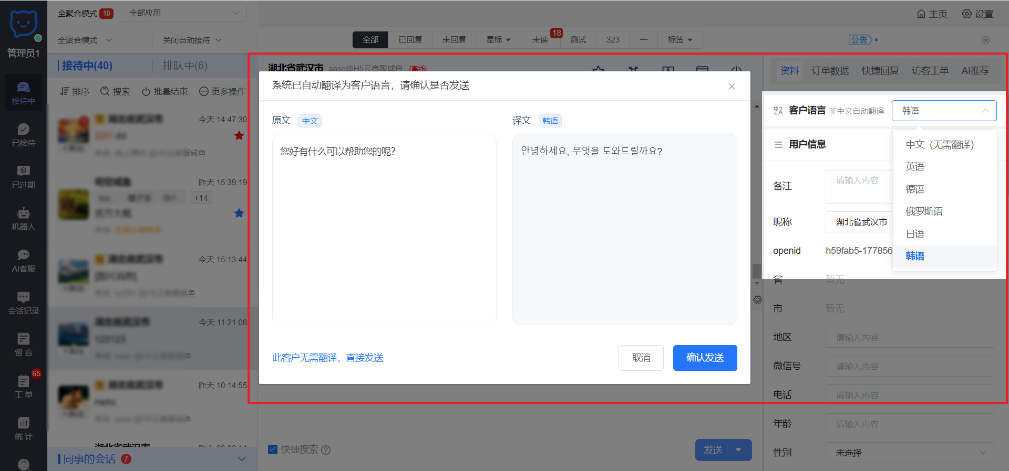Open the 统计 sidebar section

[x=24, y=429]
